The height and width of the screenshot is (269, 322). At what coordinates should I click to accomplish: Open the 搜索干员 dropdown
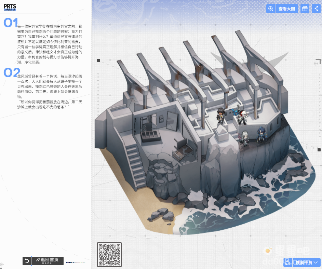306,263
